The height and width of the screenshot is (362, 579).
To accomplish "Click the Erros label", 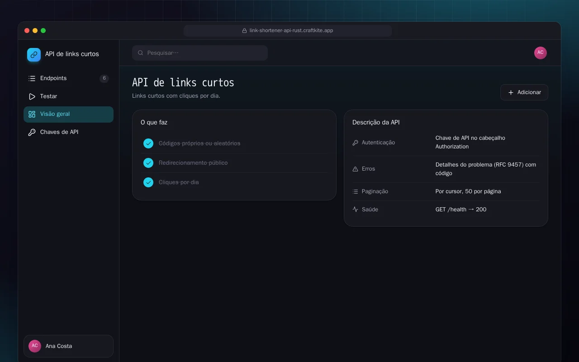I will click(368, 169).
